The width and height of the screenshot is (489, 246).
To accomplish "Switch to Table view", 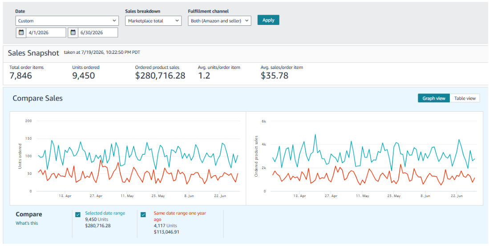I will pos(465,98).
